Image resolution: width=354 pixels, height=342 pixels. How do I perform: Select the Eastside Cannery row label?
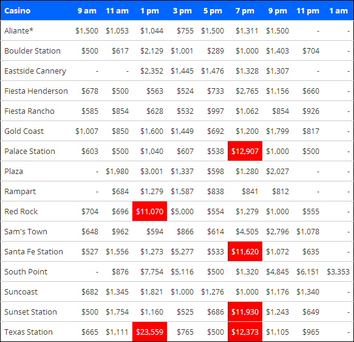tap(35, 71)
